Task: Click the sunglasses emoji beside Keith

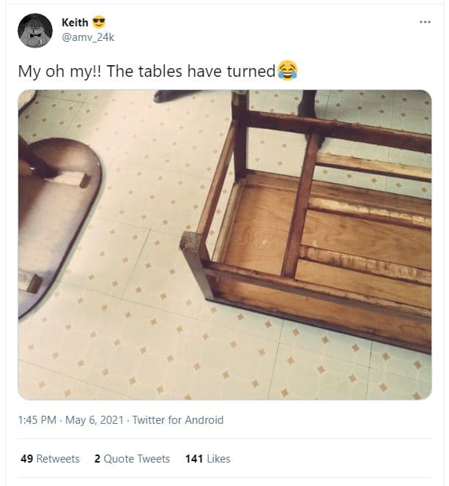Action: pyautogui.click(x=99, y=23)
